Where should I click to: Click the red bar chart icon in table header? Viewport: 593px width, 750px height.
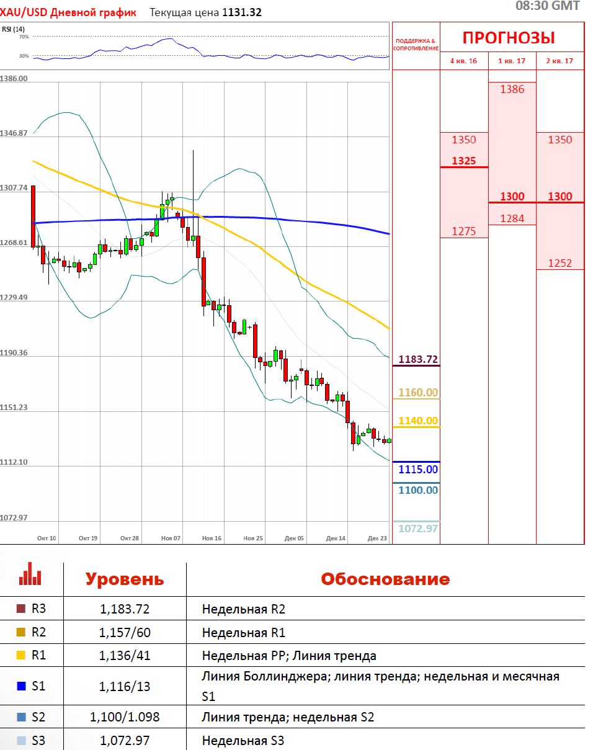coord(30,574)
